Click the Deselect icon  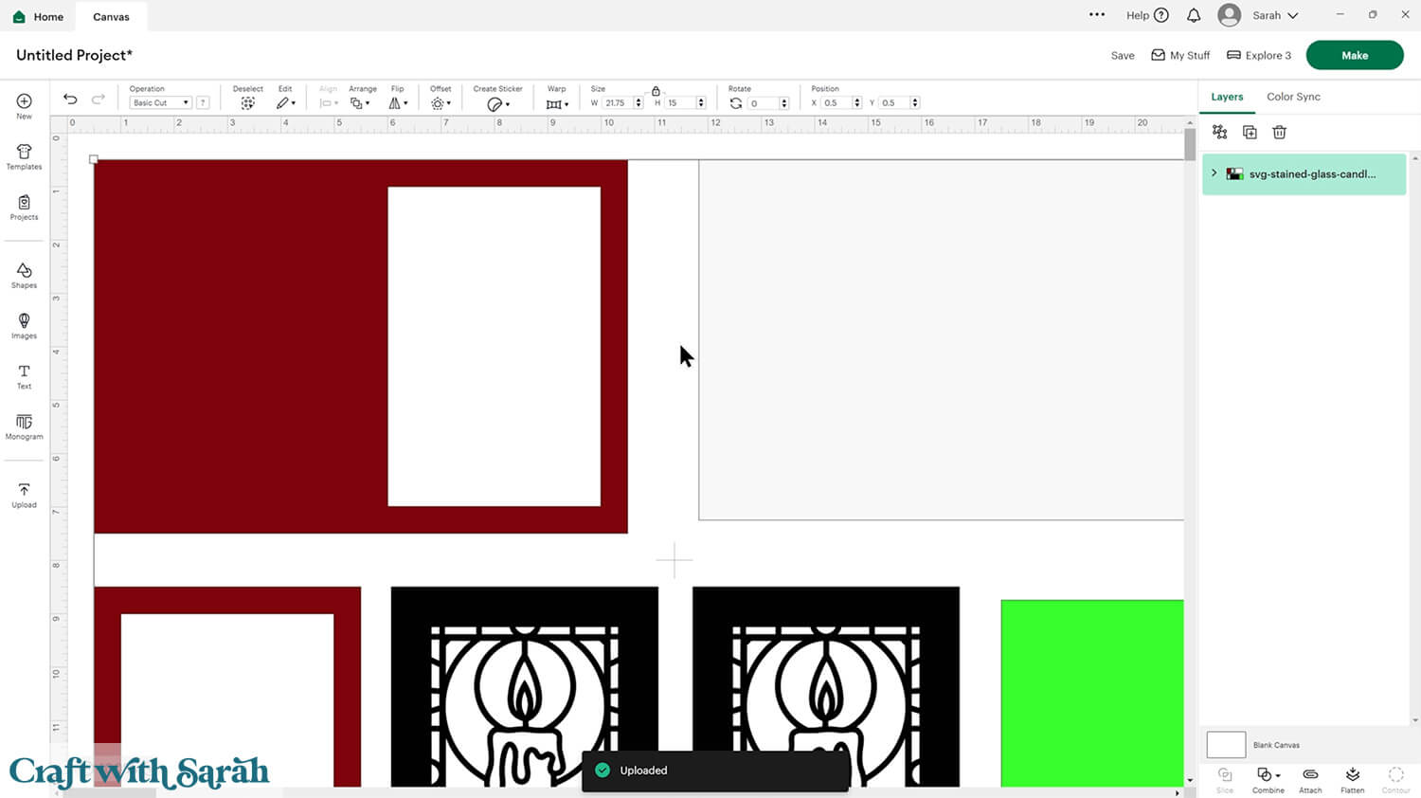pyautogui.click(x=247, y=103)
